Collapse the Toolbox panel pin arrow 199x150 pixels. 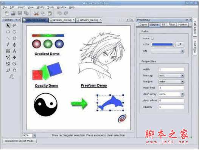tap(16, 20)
